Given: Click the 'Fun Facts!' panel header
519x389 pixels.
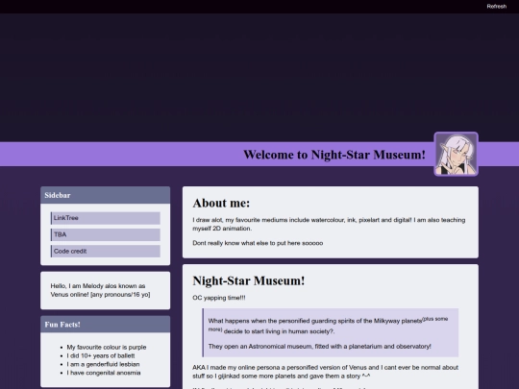Looking at the screenshot, I should tap(106, 325).
